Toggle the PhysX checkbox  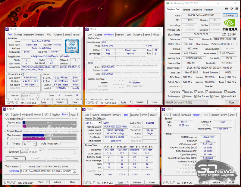coord(211,96)
